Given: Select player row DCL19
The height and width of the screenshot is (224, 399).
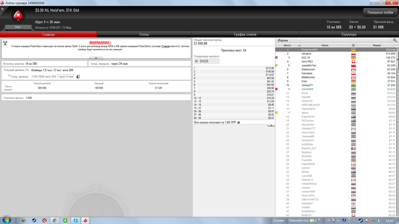Looking at the screenshot, I should point(336,57).
